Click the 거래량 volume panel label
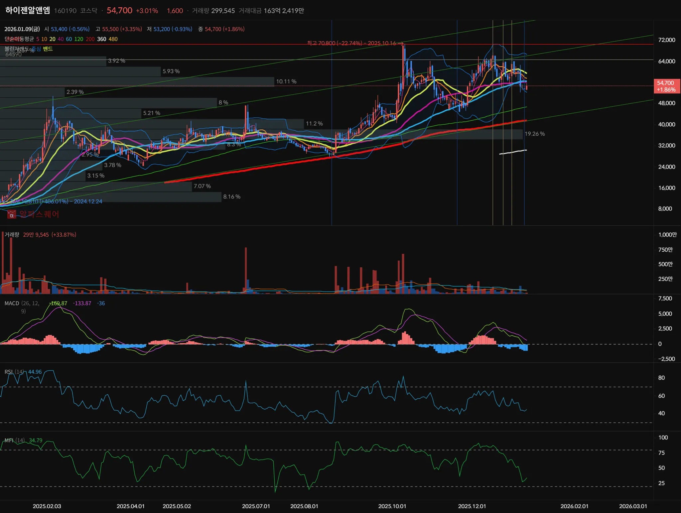Viewport: 681px width, 513px height. click(x=12, y=235)
